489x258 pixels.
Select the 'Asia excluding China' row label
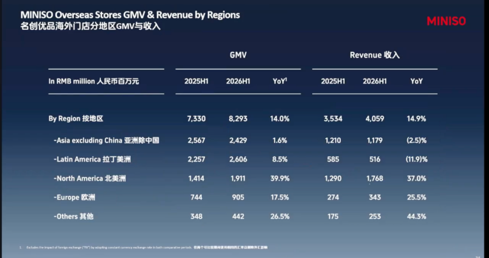(x=106, y=140)
